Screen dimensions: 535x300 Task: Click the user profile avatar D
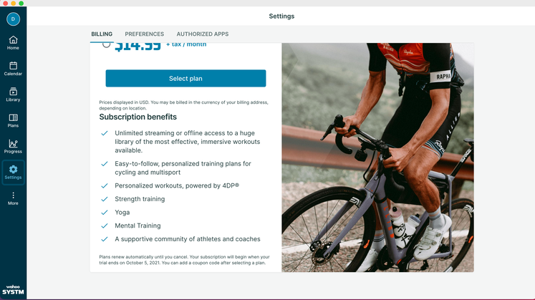click(x=13, y=19)
